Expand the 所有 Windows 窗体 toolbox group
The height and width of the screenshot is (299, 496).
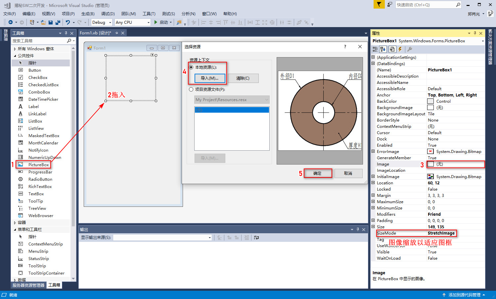[15, 48]
